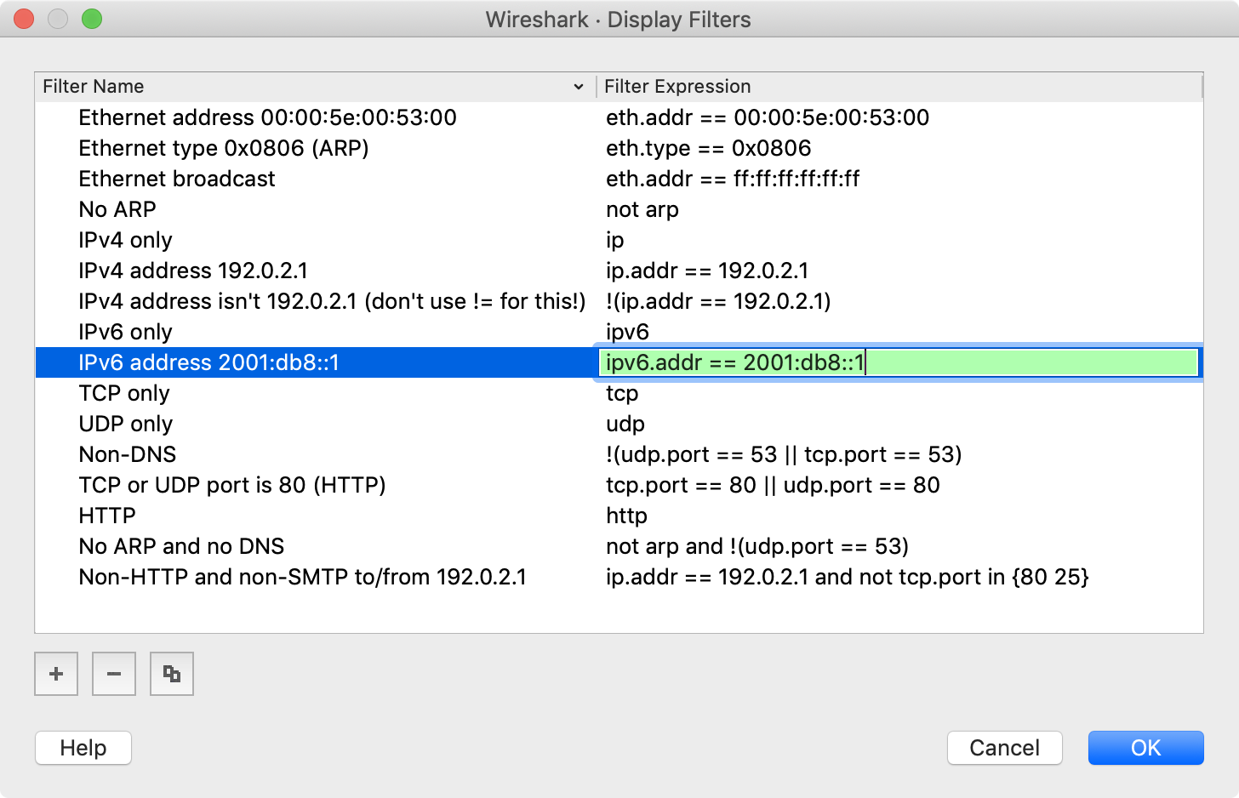Click the filter expression edit field
This screenshot has width=1239, height=798.
pos(894,362)
